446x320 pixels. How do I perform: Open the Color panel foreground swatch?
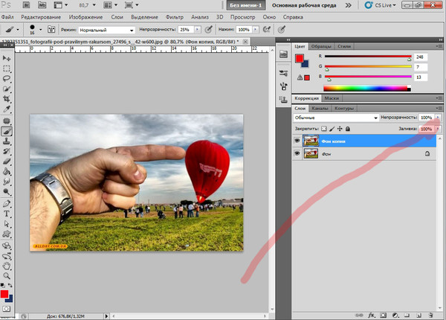coord(300,58)
